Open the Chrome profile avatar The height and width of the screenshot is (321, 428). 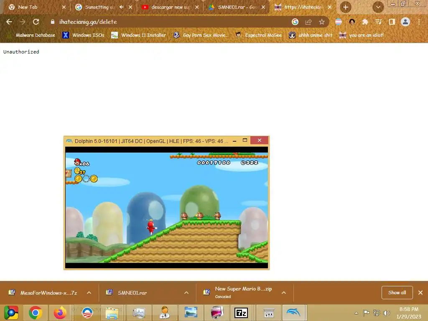tap(405, 22)
